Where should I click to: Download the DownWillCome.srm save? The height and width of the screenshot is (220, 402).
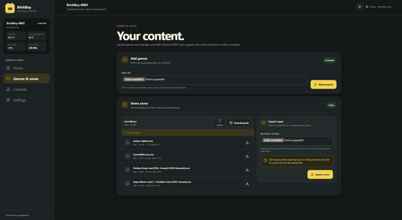click(247, 156)
